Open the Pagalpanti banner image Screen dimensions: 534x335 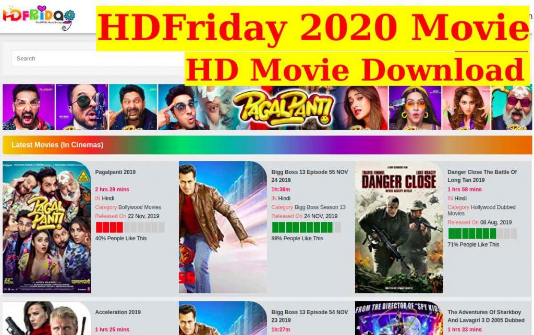(x=267, y=107)
